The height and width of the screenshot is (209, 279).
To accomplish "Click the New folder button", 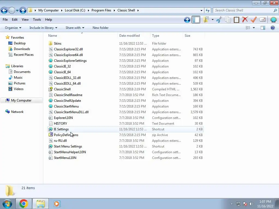I will coord(101,28).
